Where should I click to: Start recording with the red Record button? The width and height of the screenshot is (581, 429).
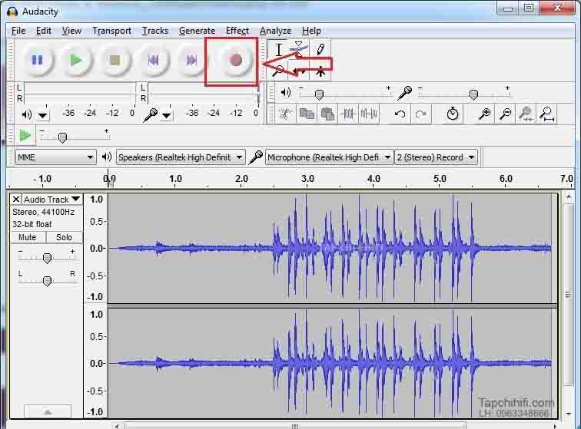click(236, 60)
